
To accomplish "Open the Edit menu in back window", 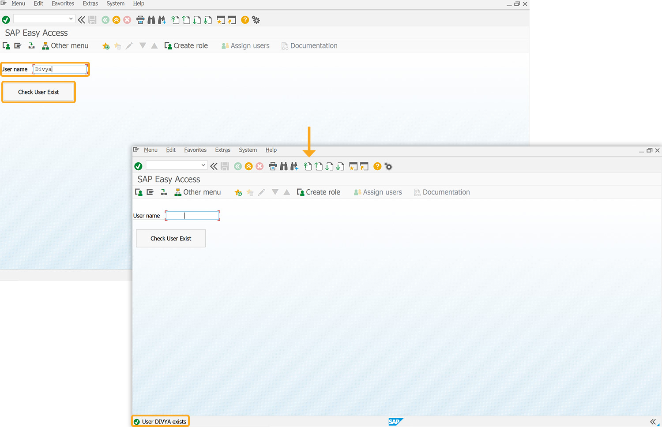I will [x=38, y=4].
